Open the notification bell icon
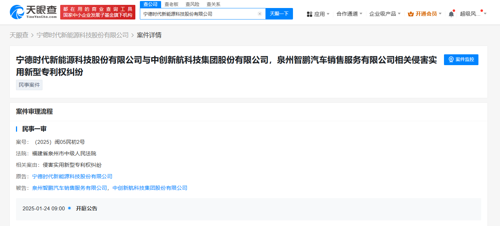 coord(451,14)
